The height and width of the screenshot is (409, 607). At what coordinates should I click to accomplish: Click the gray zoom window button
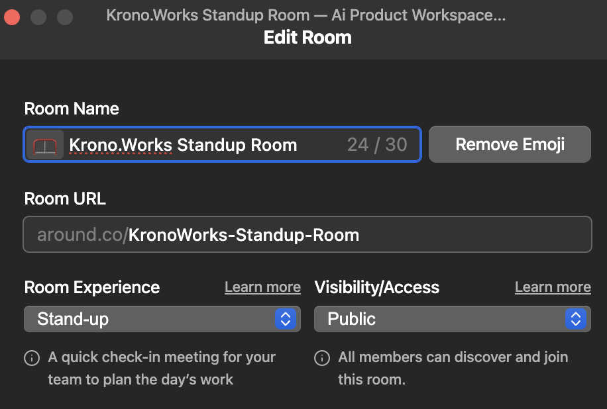[x=65, y=17]
